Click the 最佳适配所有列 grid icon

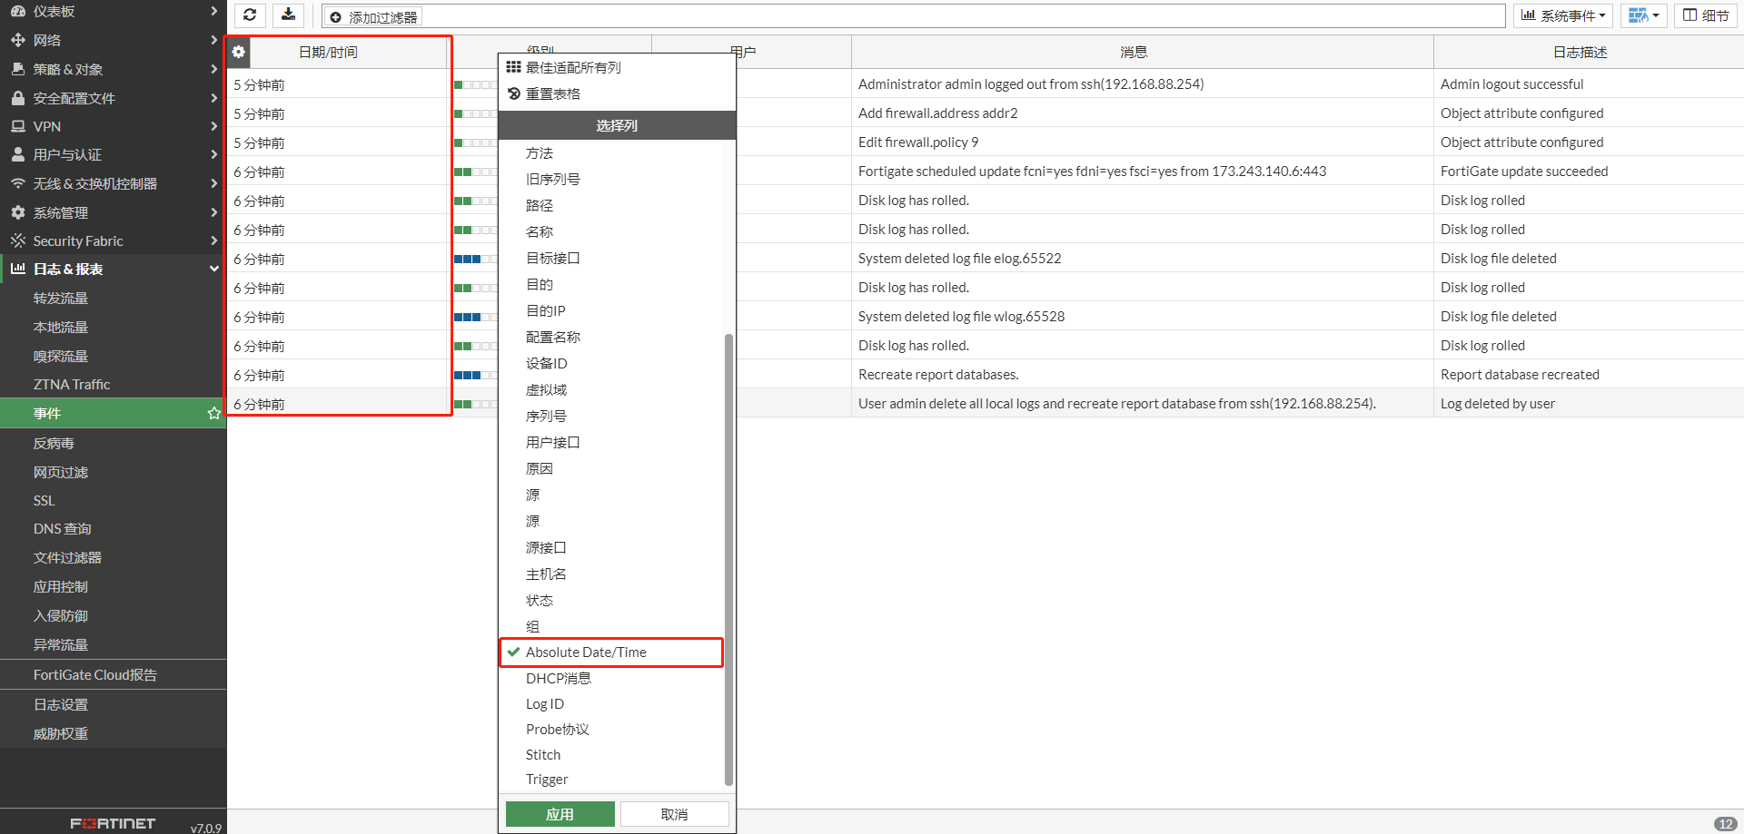(514, 67)
